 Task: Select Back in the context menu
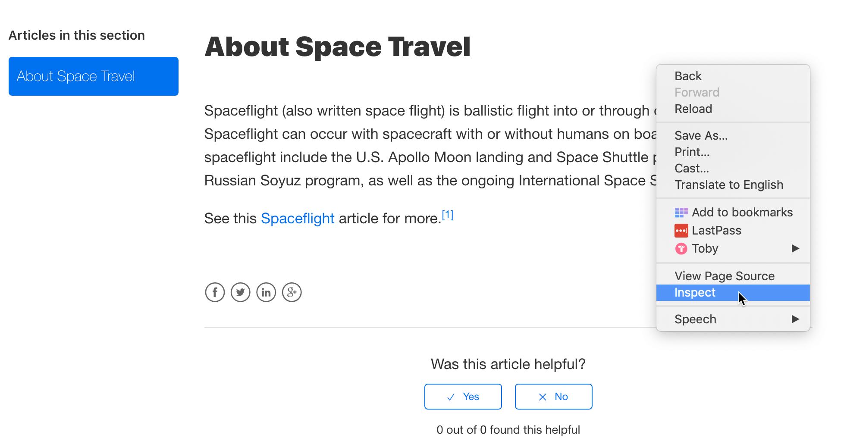tap(688, 76)
